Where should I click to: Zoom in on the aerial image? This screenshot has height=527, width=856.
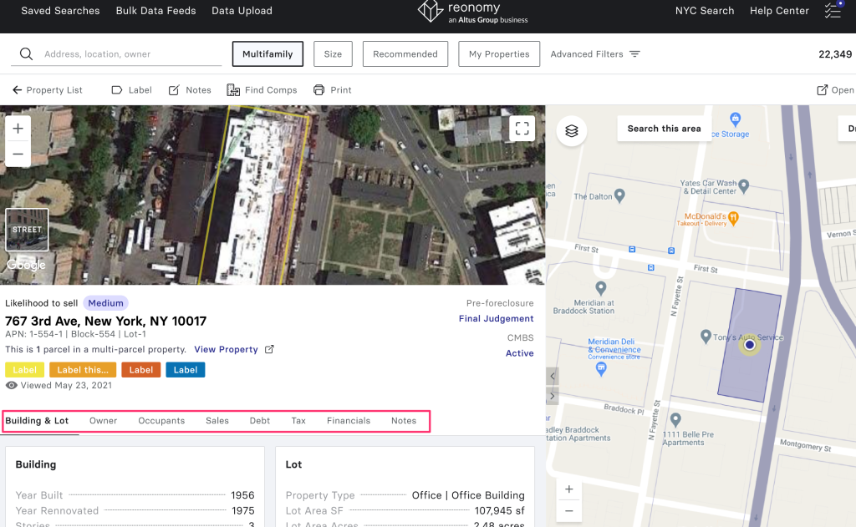[18, 128]
